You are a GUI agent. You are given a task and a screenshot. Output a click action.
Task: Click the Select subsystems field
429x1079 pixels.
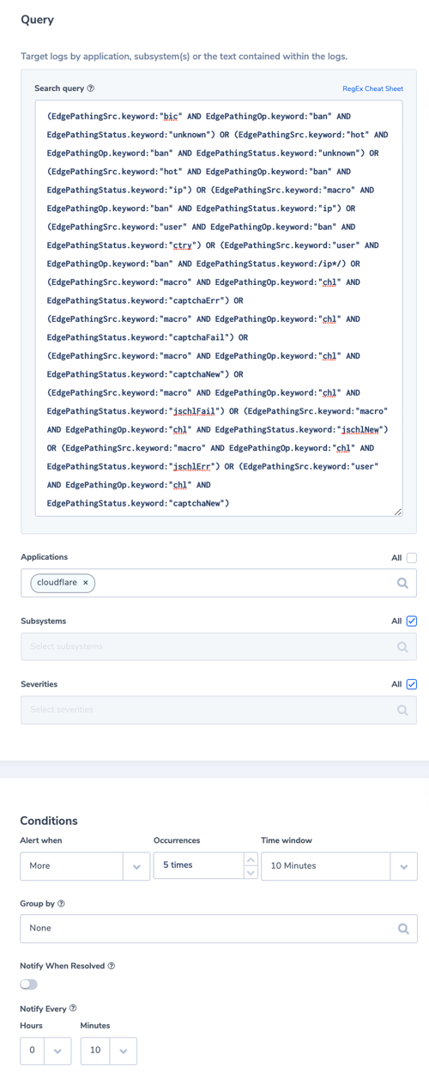pos(219,646)
